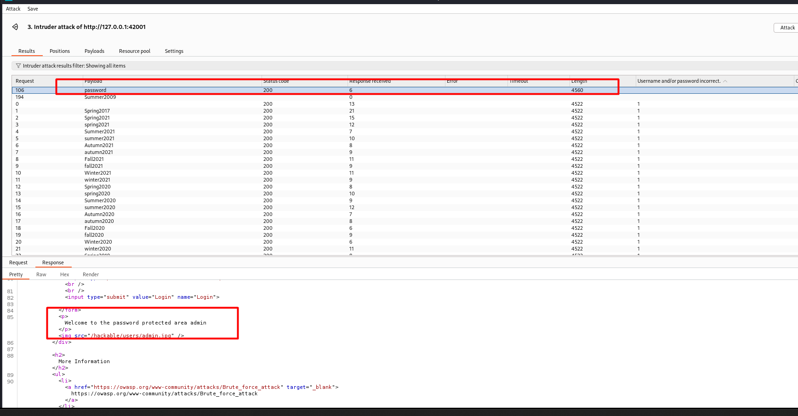Open the Settings tab
Image resolution: width=798 pixels, height=416 pixels.
pyautogui.click(x=174, y=51)
